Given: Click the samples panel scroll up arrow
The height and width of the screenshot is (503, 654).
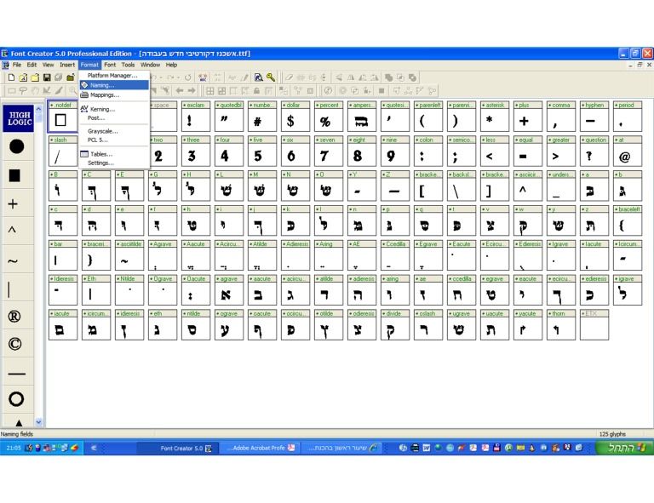Looking at the screenshot, I should pyautogui.click(x=39, y=109).
